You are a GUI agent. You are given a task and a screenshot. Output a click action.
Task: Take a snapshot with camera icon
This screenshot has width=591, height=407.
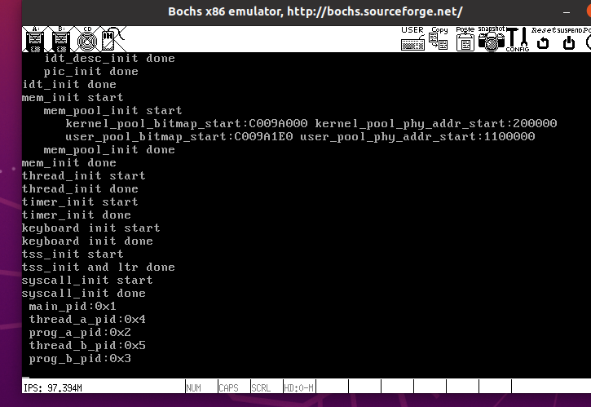point(491,39)
